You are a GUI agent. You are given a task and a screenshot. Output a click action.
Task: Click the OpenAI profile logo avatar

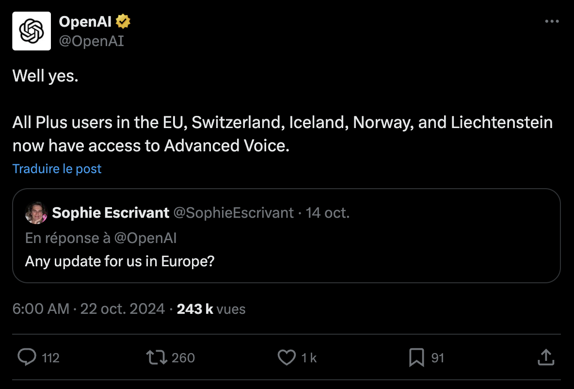click(32, 31)
